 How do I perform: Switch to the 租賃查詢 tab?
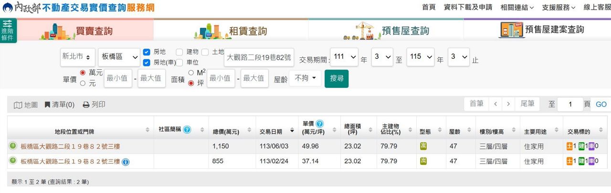pos(231,31)
